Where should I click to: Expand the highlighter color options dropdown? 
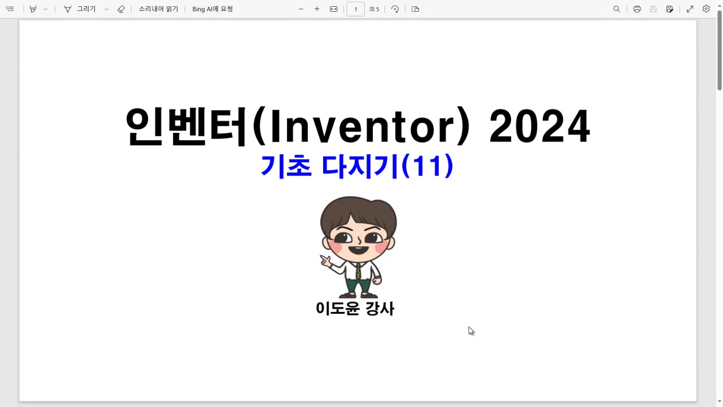pyautogui.click(x=46, y=9)
